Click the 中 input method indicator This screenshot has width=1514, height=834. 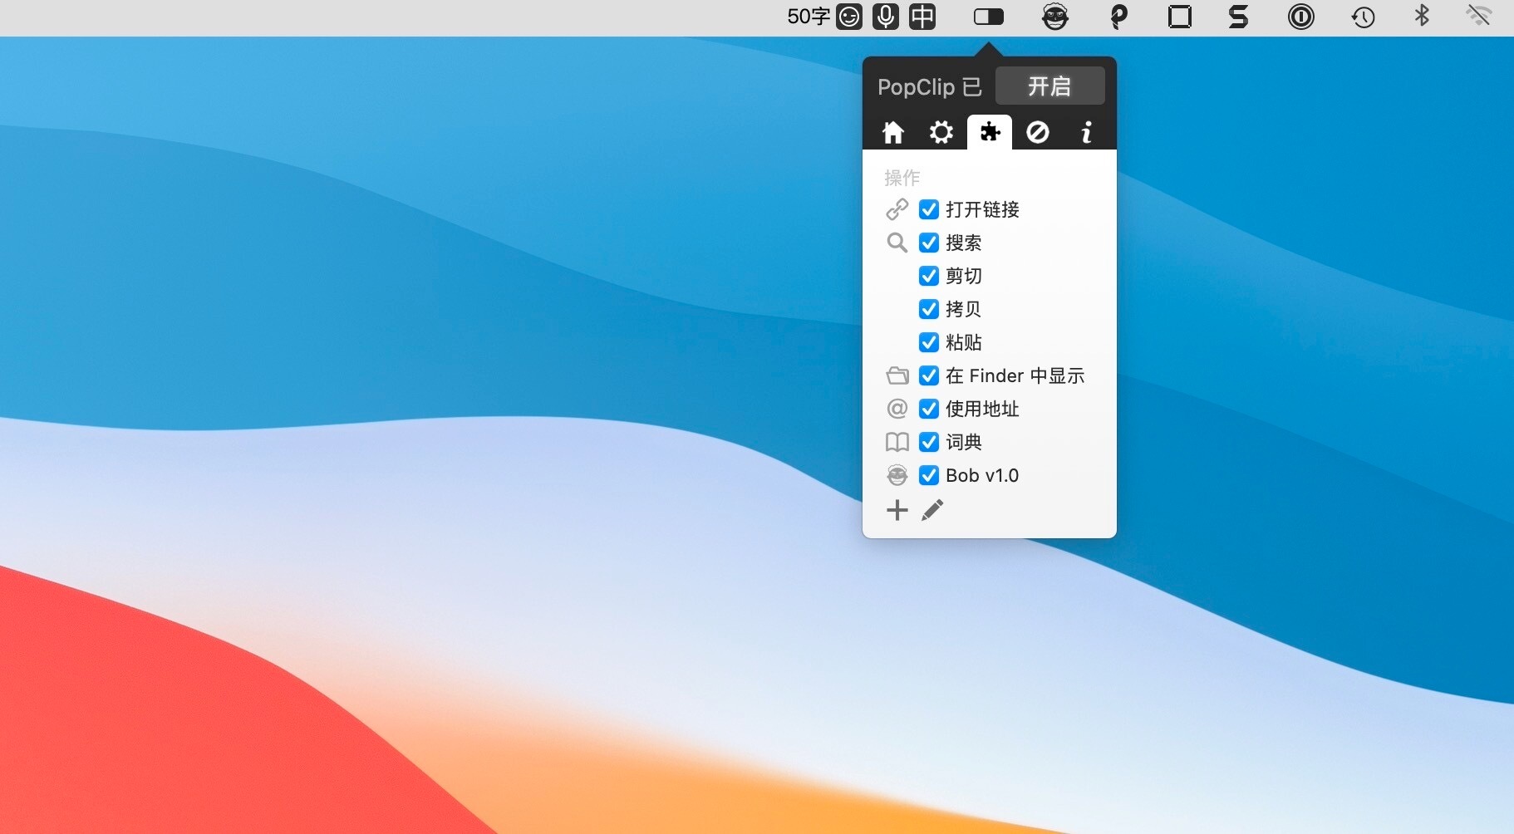922,17
